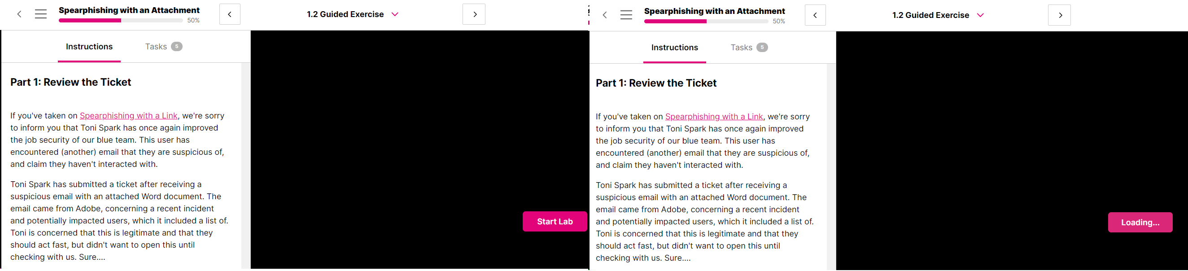Click the left instructions panel scrollbar
This screenshot has height=271, width=1188.
(x=246, y=166)
